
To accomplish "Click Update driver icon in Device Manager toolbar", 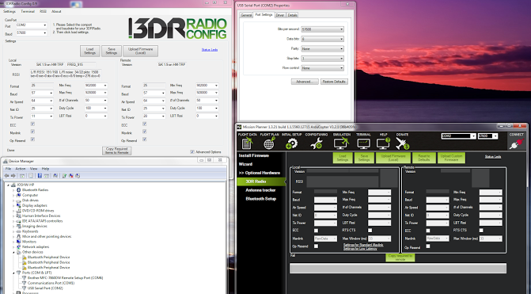I will click(x=64, y=176).
